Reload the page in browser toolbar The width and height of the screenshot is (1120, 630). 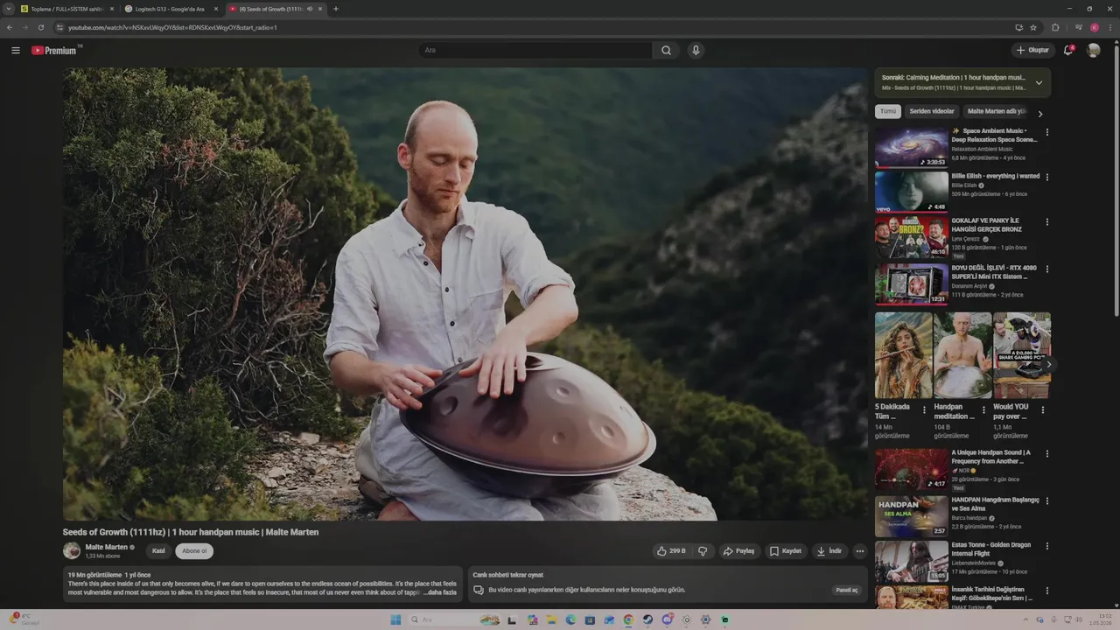click(x=41, y=27)
